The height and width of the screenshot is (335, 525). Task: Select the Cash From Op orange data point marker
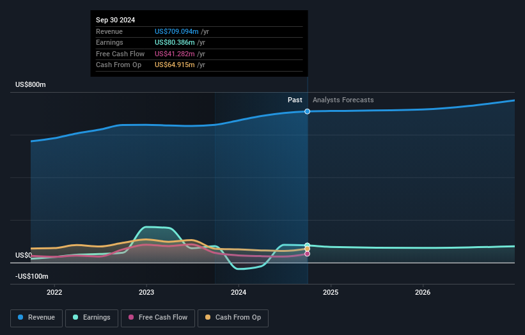[307, 249]
